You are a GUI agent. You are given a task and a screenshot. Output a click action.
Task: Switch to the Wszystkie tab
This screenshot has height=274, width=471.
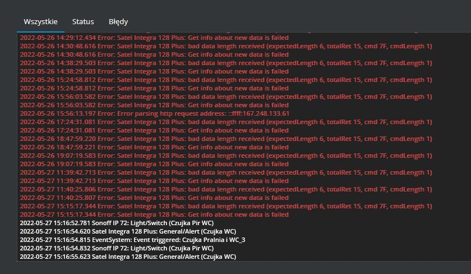tap(40, 22)
